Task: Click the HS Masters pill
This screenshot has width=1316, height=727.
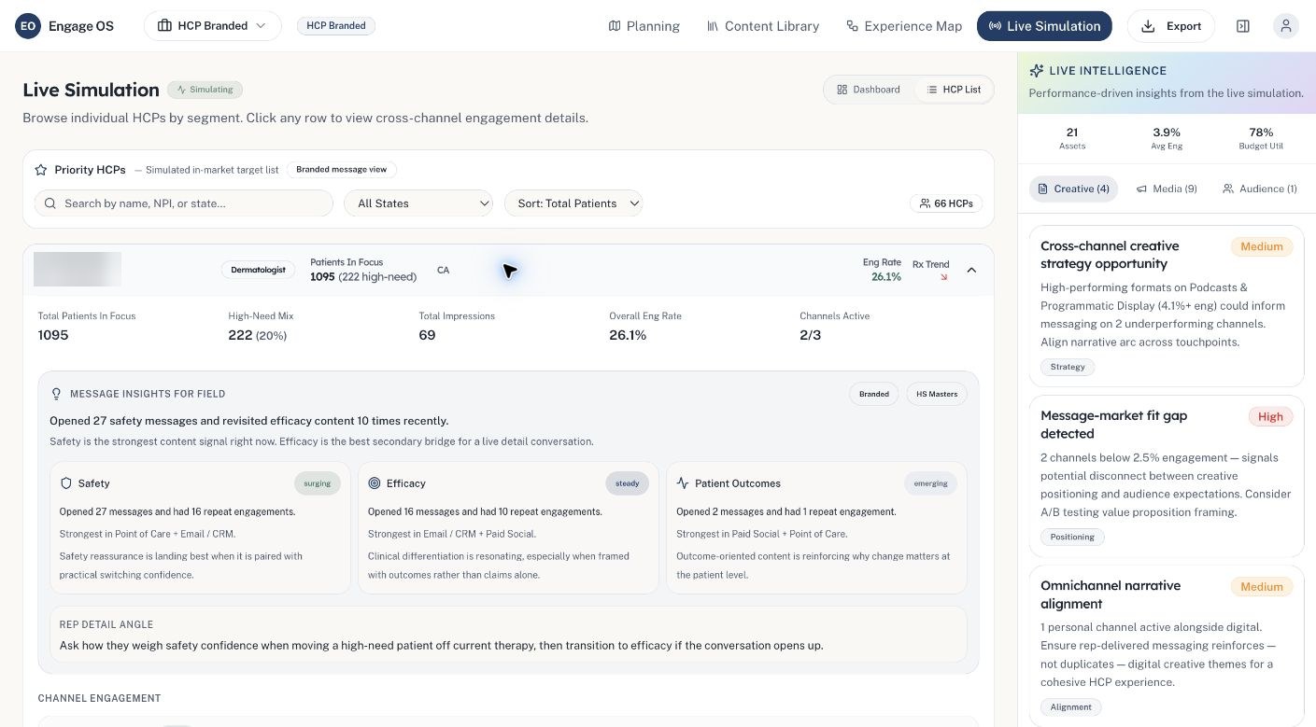Action: [x=937, y=394]
